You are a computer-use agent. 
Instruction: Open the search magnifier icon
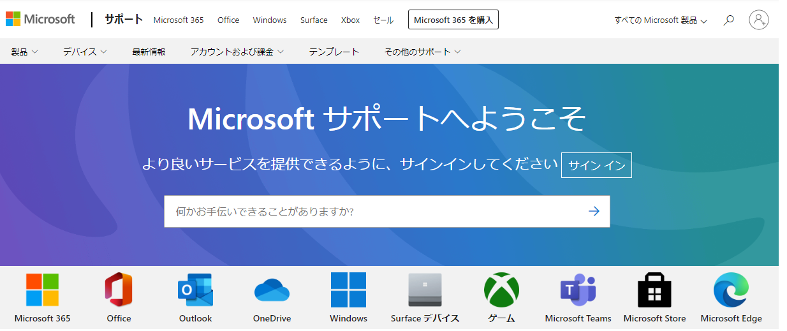[729, 20]
